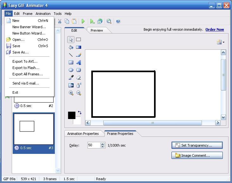Choose Exit from File menu
232x183 pixels.
(x=29, y=92)
